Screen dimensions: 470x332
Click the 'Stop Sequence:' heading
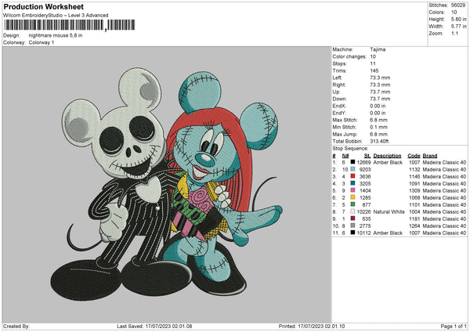coord(350,149)
